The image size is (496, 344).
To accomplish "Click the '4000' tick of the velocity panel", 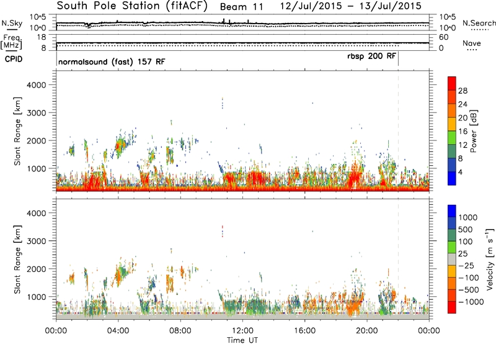I will click(x=36, y=213).
